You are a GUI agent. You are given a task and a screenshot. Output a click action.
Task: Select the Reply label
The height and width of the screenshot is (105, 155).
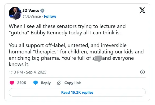point(46,83)
